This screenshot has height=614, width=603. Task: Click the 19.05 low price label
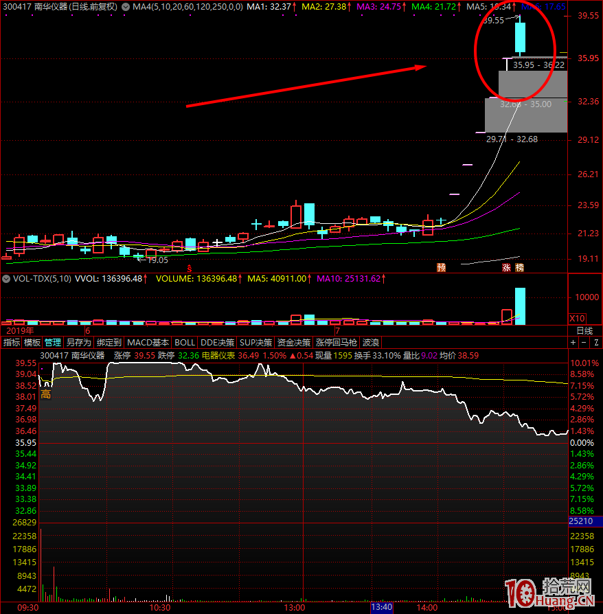158,260
